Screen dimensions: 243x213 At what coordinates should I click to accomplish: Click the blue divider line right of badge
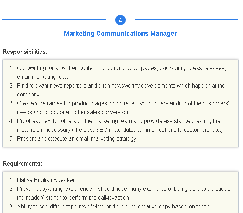click(186, 20)
